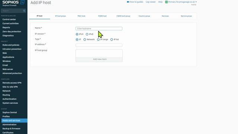Open Routing in sidebar
Screen dimensions: 238x134
[6, 95]
